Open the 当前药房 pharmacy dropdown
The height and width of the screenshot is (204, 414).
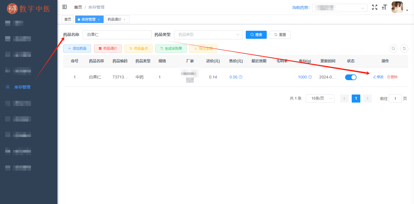(x=340, y=7)
